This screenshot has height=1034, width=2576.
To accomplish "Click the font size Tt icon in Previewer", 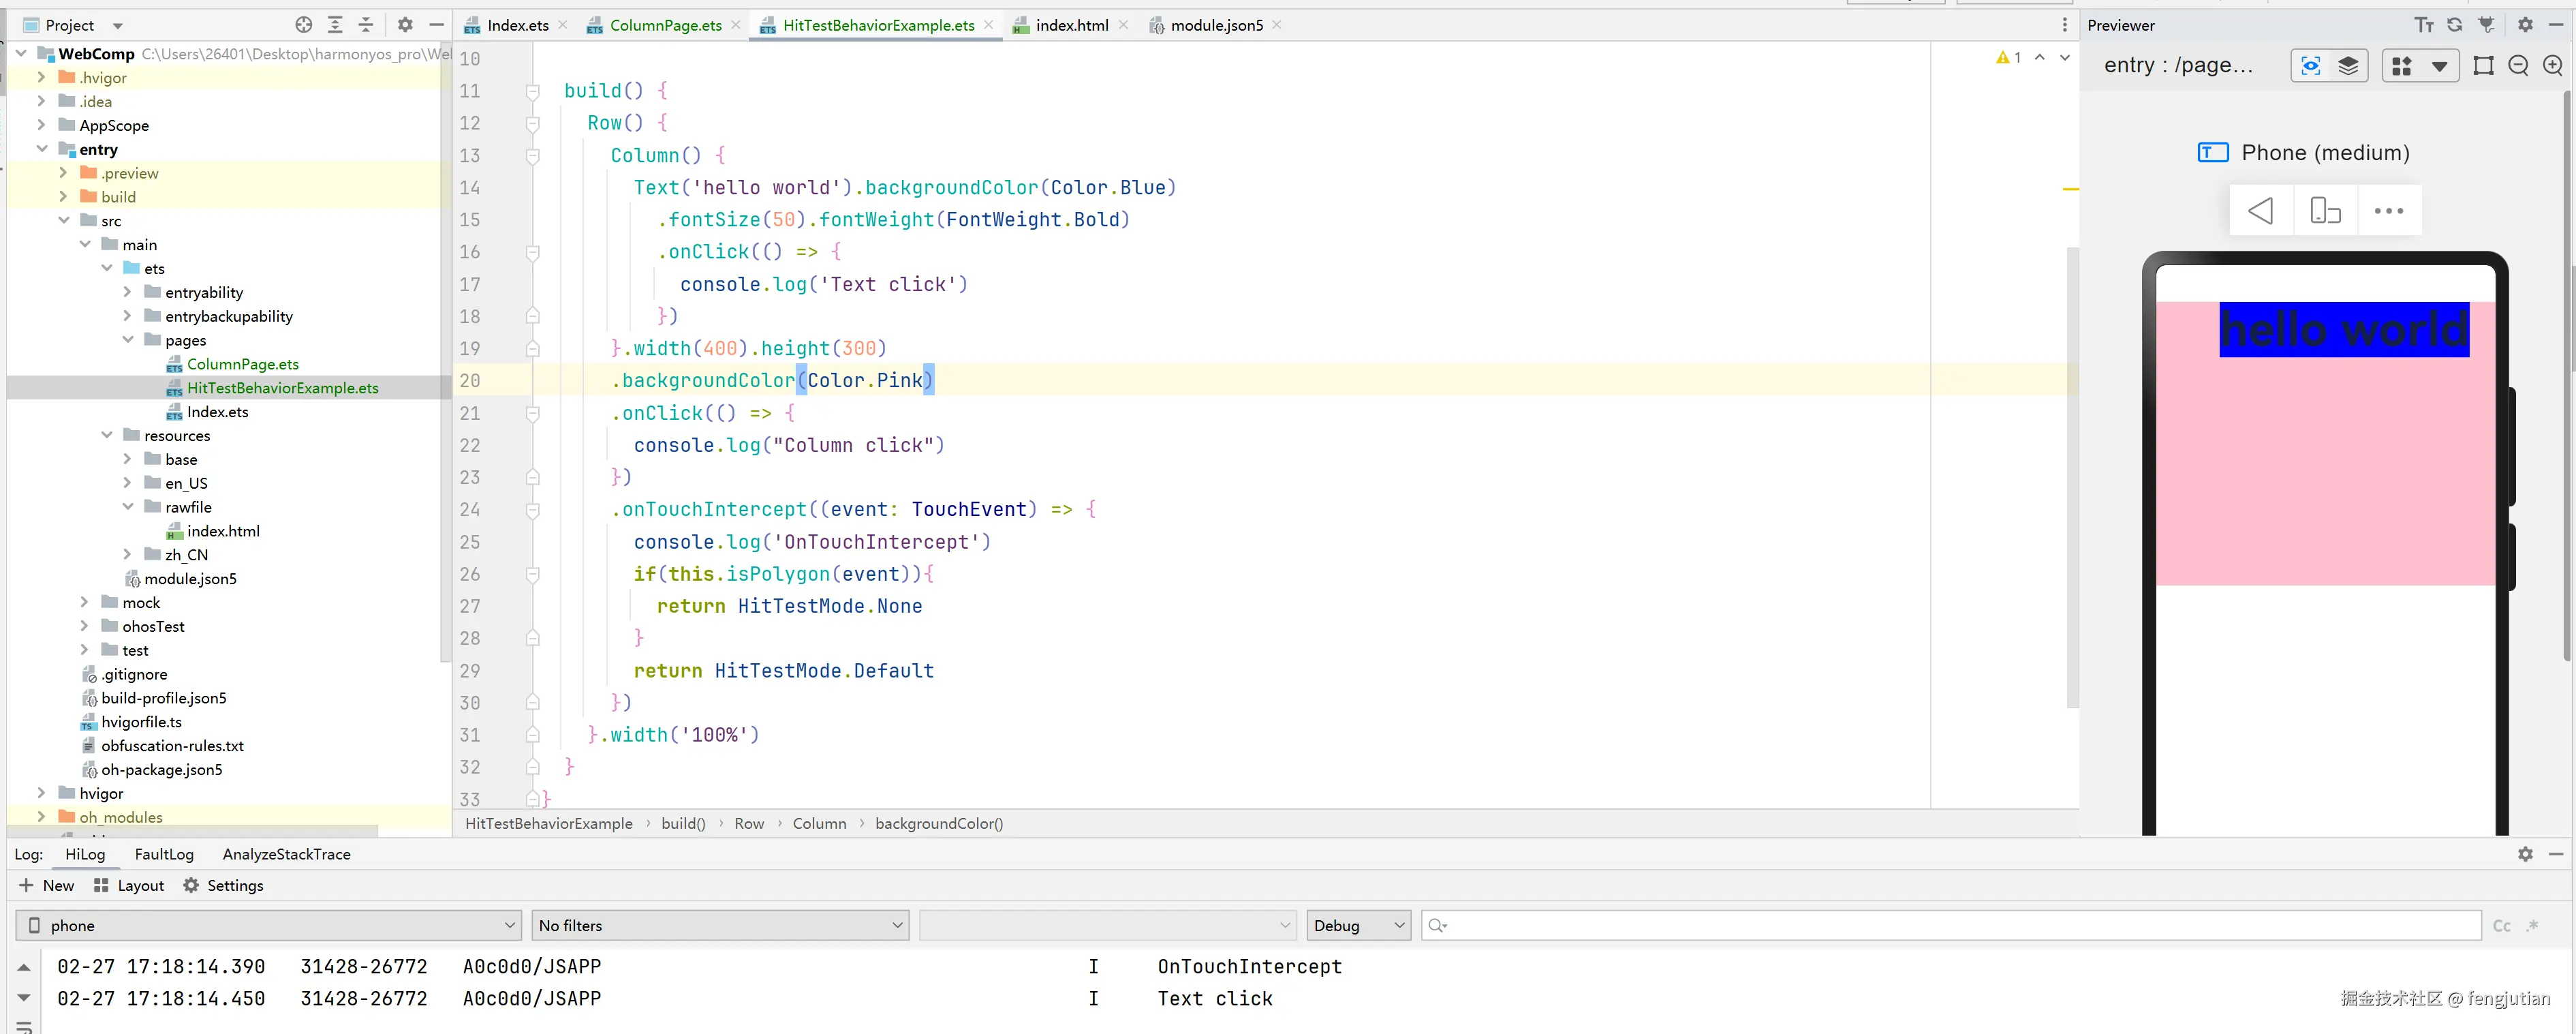I will click(x=2423, y=25).
